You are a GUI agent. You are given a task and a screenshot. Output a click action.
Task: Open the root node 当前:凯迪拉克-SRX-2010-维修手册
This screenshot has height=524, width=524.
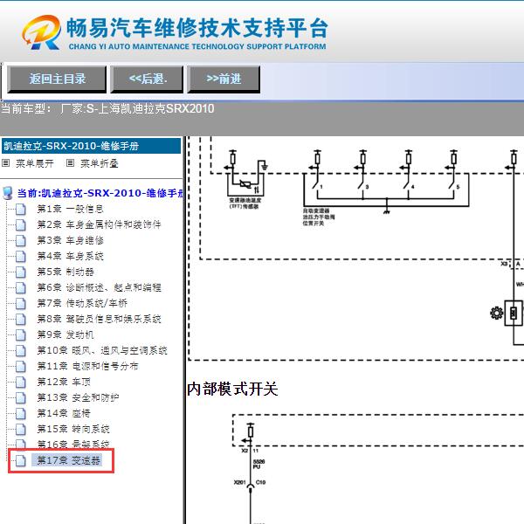pos(100,193)
